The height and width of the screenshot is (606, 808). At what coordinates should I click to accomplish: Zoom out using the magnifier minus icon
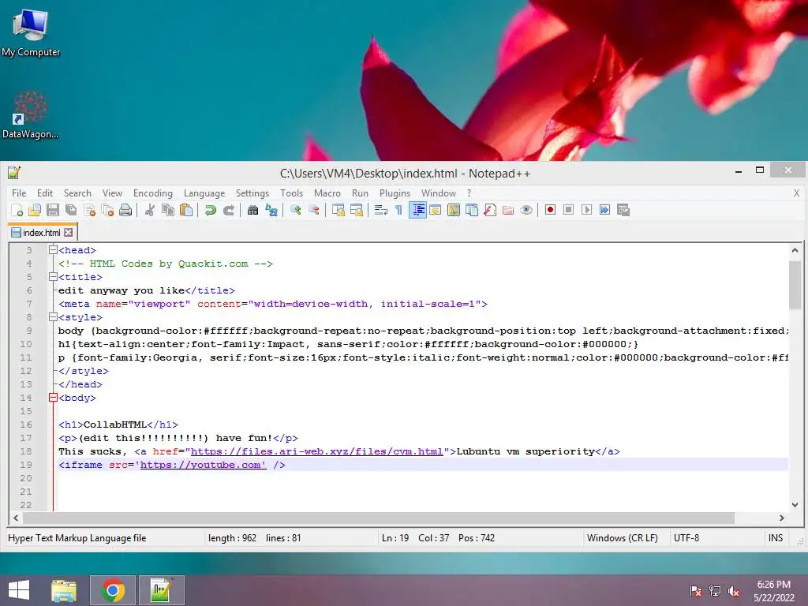[313, 210]
